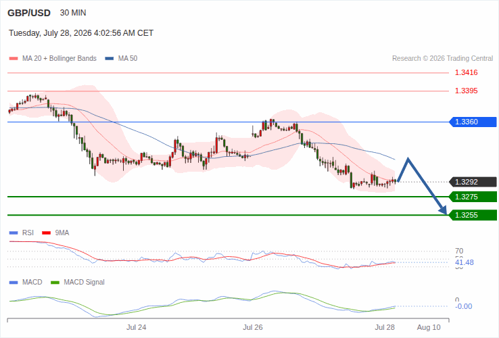
Task: Click the blue MACD legend marker
Action: [x=14, y=283]
